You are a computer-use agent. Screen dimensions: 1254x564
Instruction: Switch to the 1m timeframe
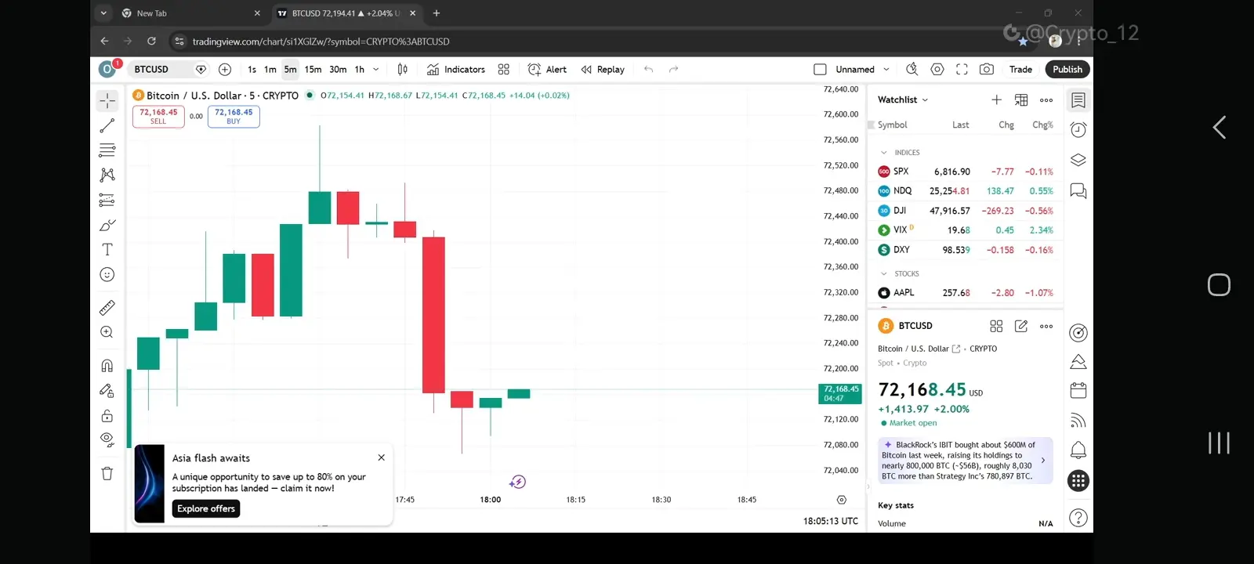click(x=270, y=70)
